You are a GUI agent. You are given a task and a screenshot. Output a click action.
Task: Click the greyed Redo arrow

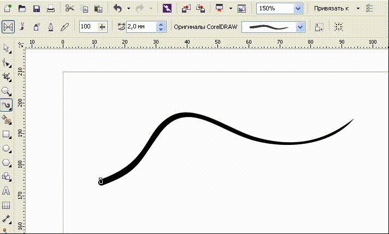point(140,8)
